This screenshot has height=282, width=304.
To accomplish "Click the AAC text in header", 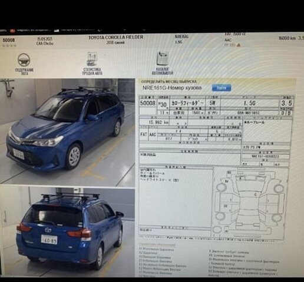I will pyautogui.click(x=228, y=40).
